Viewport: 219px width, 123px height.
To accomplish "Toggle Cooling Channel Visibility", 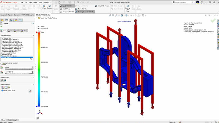I will pos(85,12).
